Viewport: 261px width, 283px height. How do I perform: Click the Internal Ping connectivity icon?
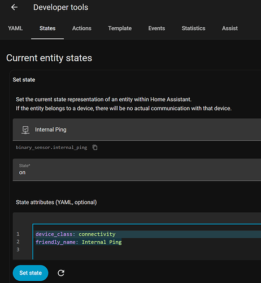25,130
